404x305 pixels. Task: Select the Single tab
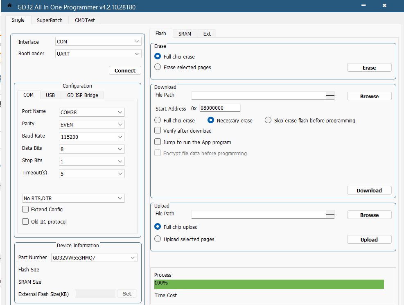(18, 20)
